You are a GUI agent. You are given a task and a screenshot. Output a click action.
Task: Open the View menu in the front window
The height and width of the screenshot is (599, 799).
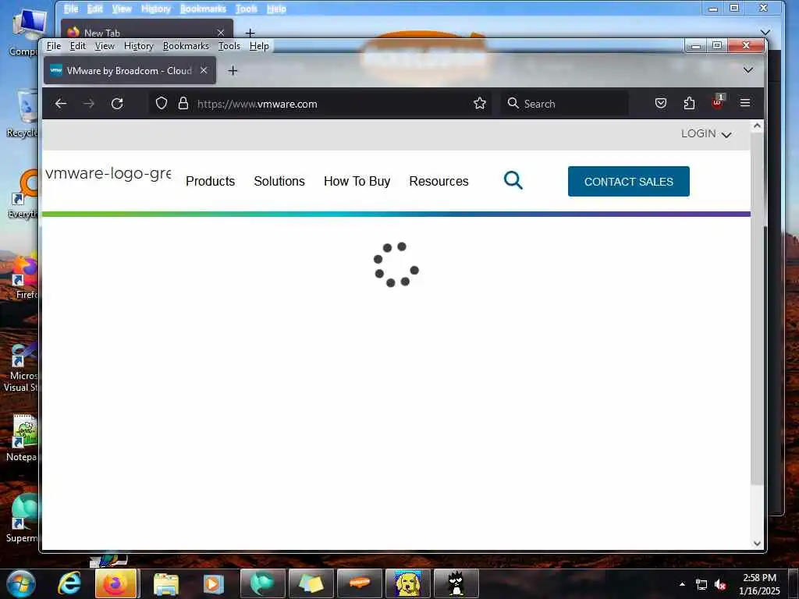coord(105,46)
